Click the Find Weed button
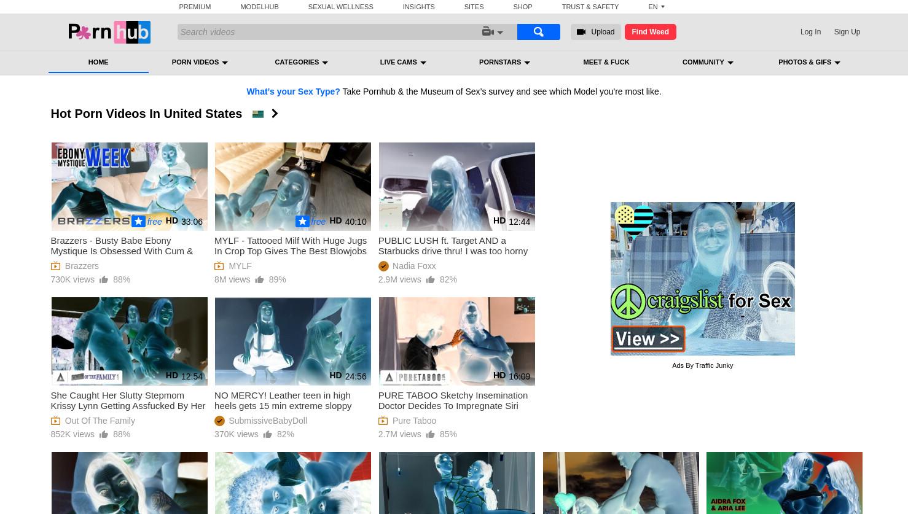Viewport: 908px width, 514px height. click(x=651, y=32)
